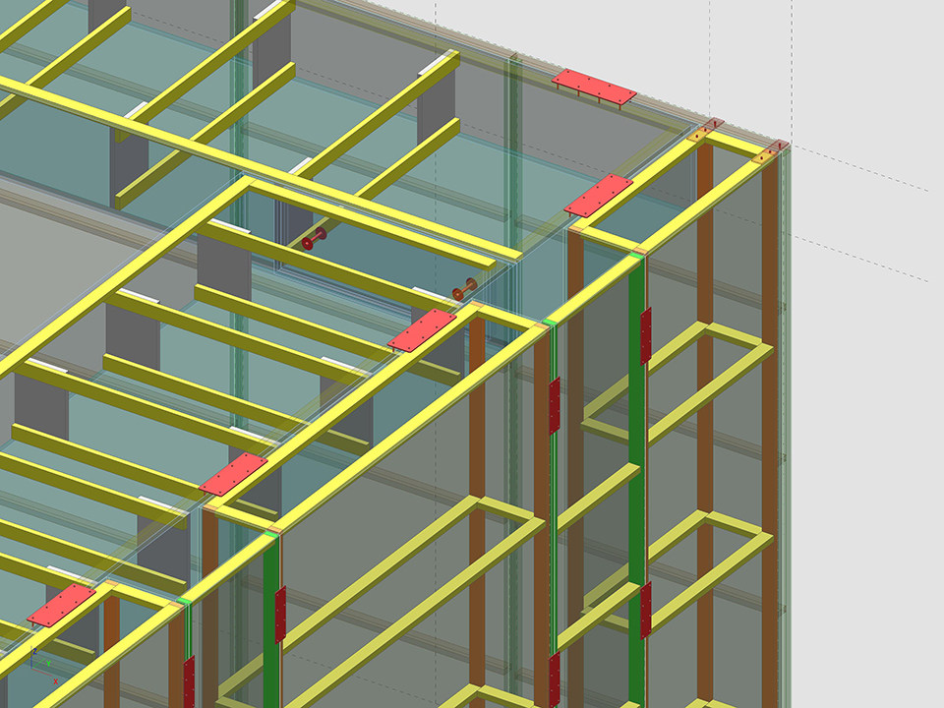Select the tall green column on the right
This screenshot has width=944, height=708.
pos(636,442)
